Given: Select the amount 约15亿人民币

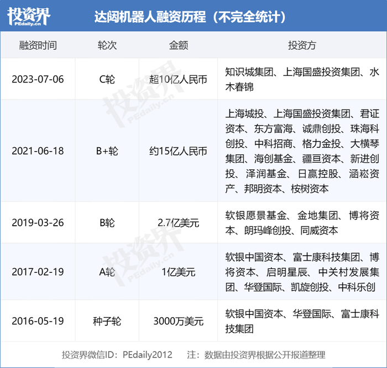Looking at the screenshot, I should tap(178, 151).
